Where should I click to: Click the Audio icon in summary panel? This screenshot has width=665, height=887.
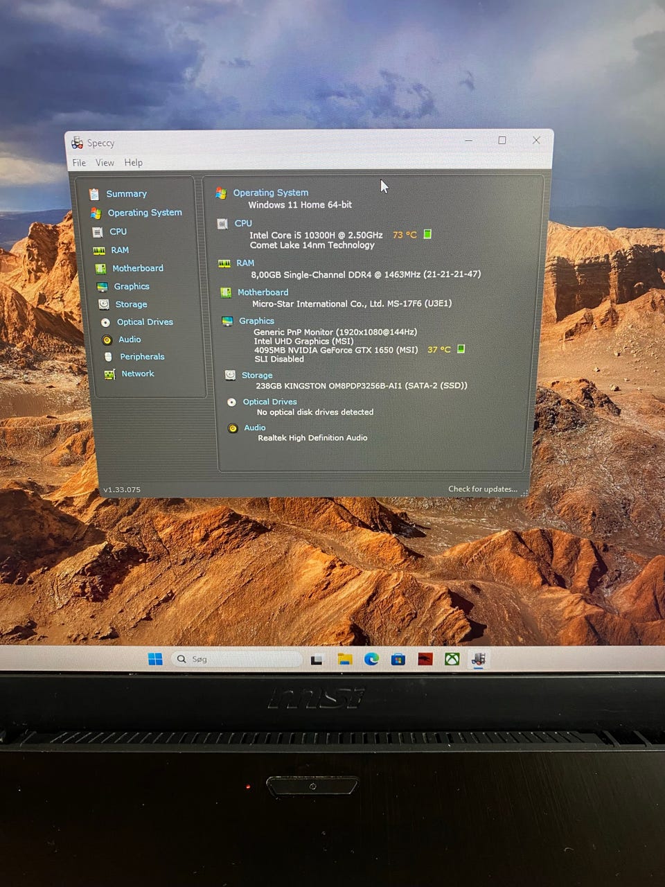tap(233, 428)
